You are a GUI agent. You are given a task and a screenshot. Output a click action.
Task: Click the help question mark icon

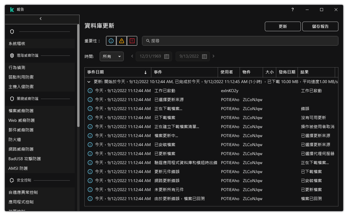[292, 9]
